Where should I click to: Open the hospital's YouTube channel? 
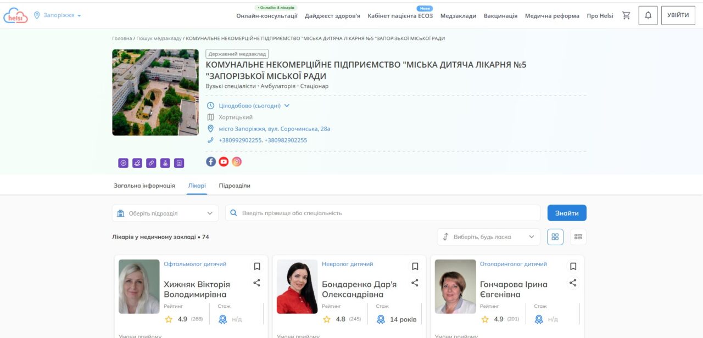(224, 161)
